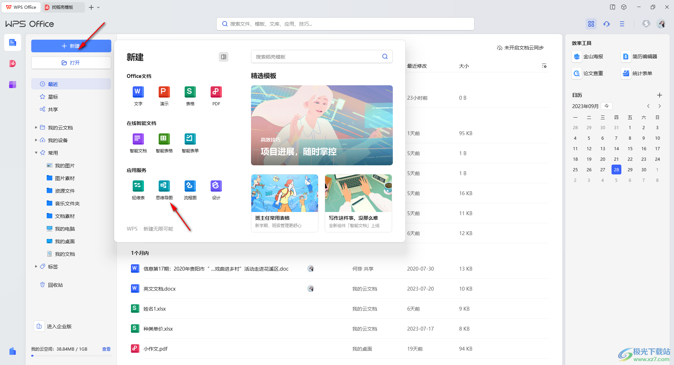The height and width of the screenshot is (365, 674).
Task: Open the file list filter settings icon
Action: pyautogui.click(x=544, y=66)
